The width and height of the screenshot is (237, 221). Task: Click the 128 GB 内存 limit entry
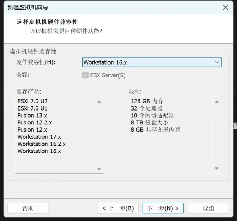(x=147, y=101)
